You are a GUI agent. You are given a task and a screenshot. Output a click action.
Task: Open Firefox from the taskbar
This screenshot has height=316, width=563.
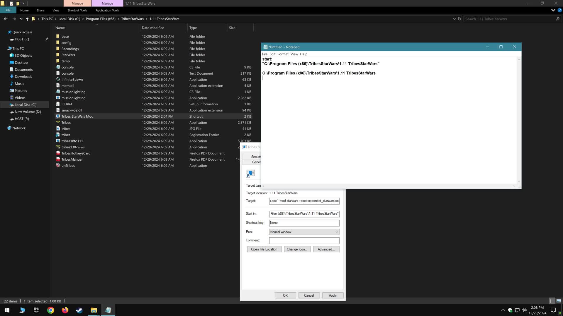tap(65, 310)
